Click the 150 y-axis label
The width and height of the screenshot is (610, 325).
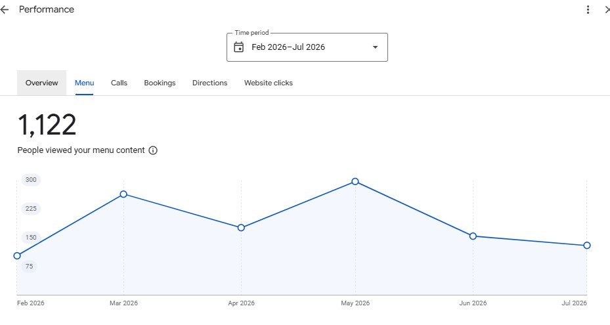(x=31, y=238)
